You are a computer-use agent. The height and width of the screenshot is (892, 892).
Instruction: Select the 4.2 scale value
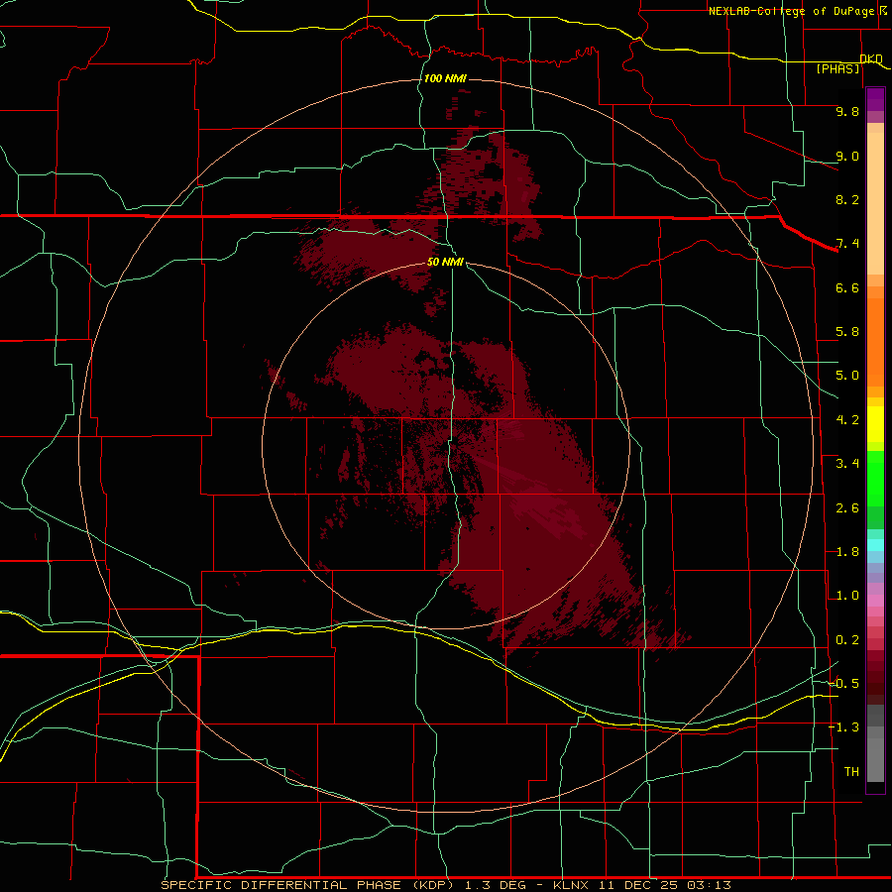(847, 420)
